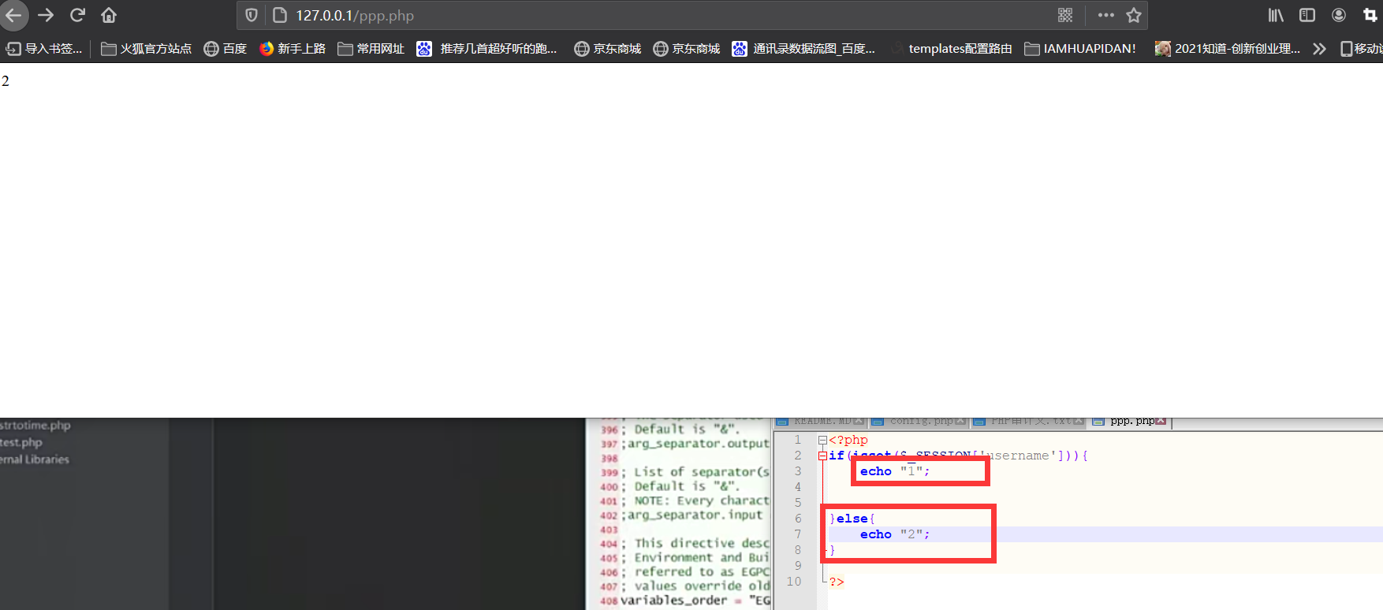This screenshot has height=610, width=1383.
Task: Show more bookmarks with the chevron
Action: pos(1319,49)
